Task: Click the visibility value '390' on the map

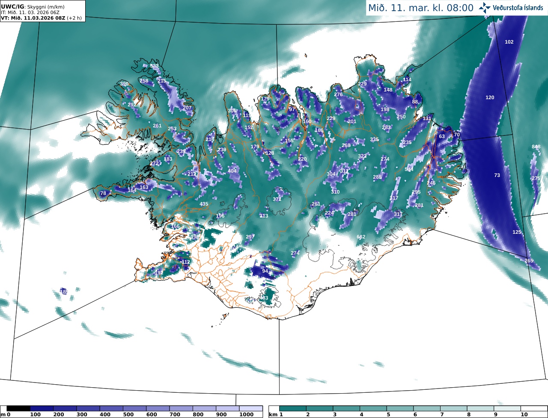Action: point(124,84)
